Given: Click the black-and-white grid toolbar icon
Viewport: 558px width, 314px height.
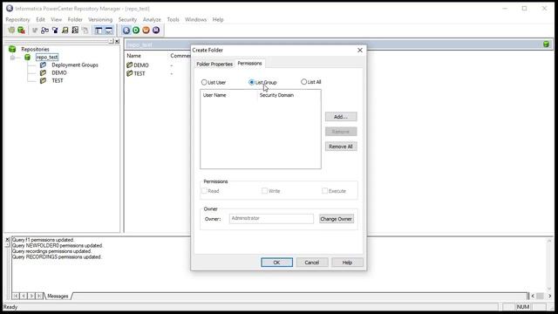Looking at the screenshot, I should click(x=75, y=31).
